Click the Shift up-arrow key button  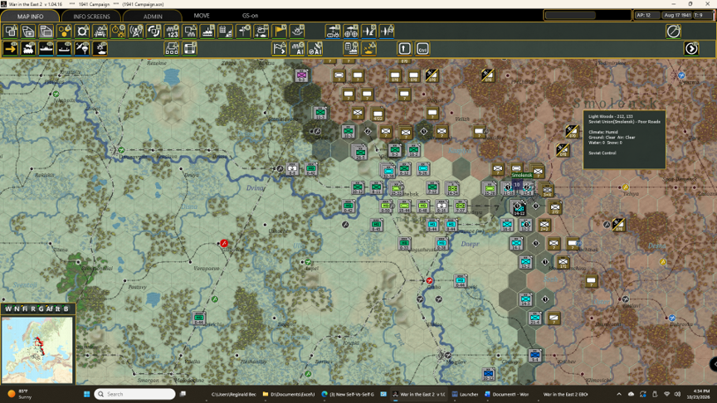[x=404, y=48]
